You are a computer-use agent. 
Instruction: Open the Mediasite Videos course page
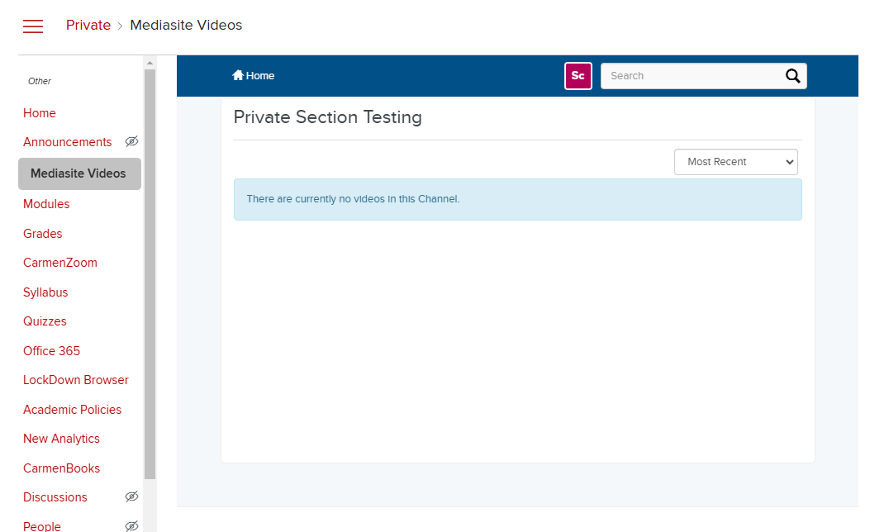[78, 173]
